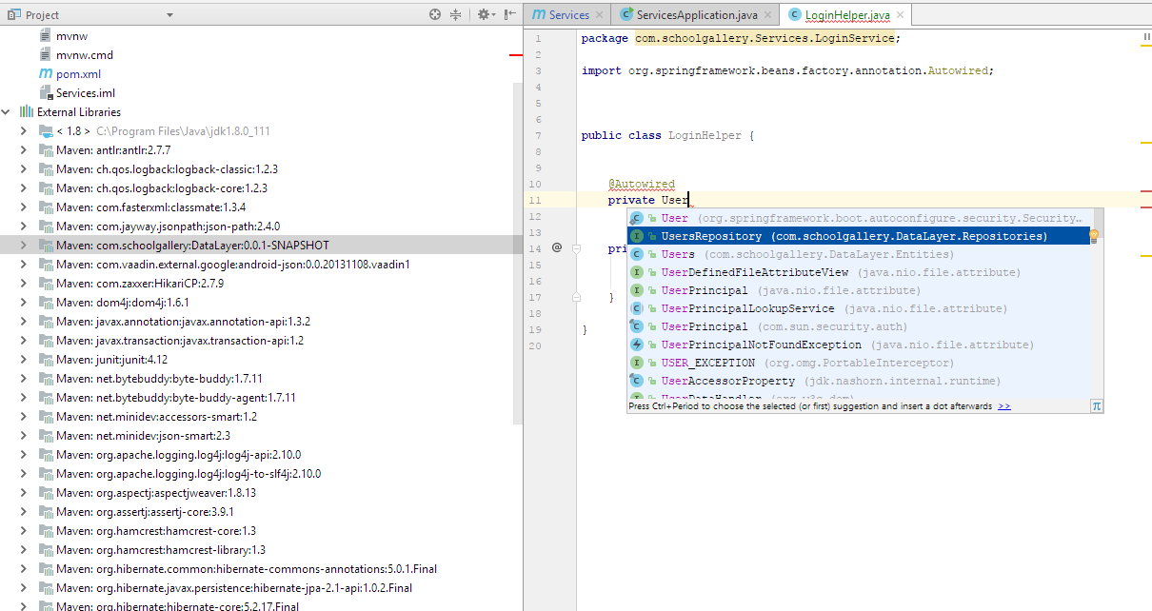Click the pi icon in completion popup
Screen dimensions: 1152x611
[x=1096, y=405]
